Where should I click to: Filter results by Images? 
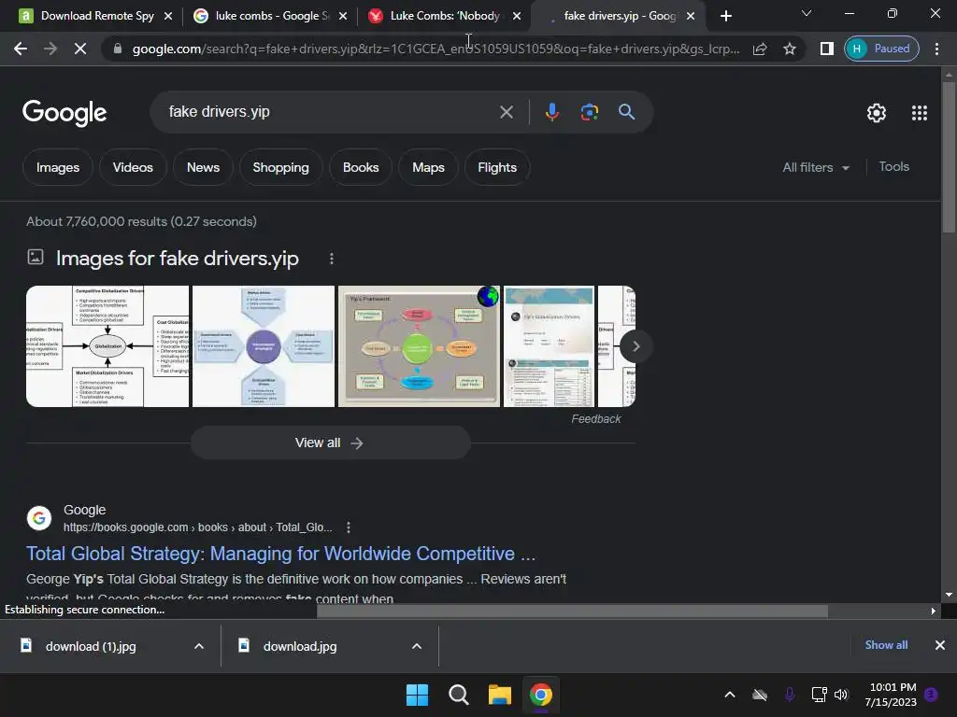coord(58,167)
